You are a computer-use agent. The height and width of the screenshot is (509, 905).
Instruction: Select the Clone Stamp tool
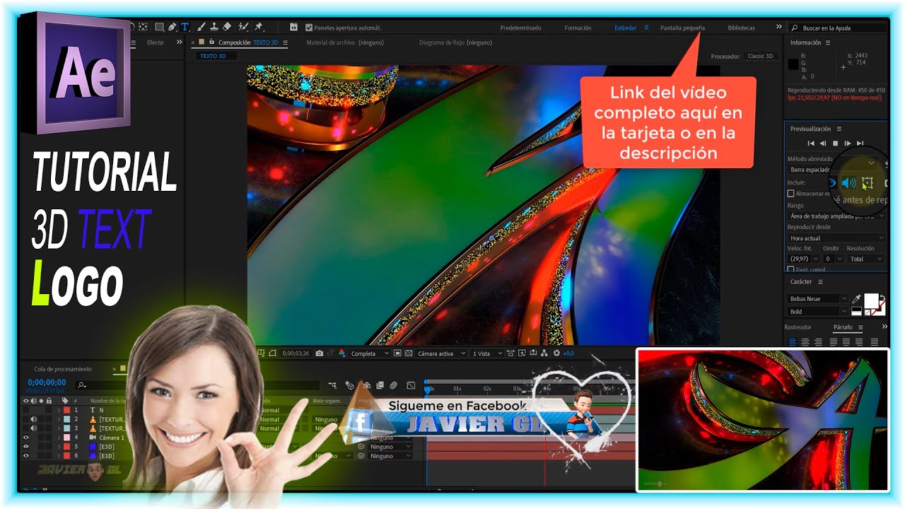pyautogui.click(x=214, y=27)
